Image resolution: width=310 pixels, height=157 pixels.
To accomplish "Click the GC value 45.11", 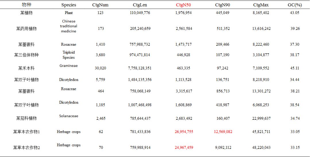I will (x=294, y=68).
